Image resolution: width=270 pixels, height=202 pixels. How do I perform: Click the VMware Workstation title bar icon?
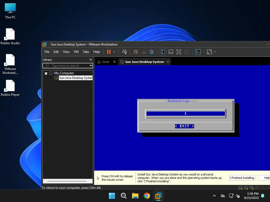pos(45,44)
